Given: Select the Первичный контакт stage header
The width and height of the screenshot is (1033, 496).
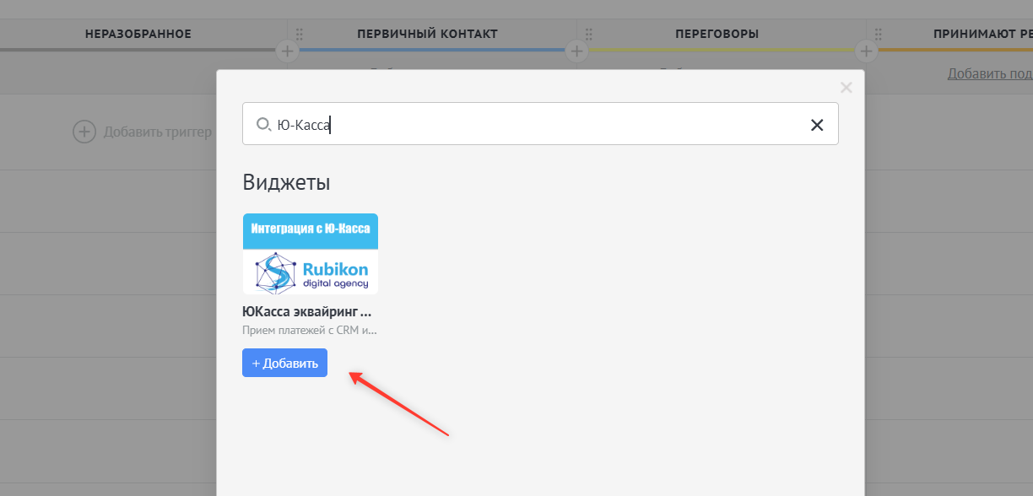Looking at the screenshot, I should [x=427, y=35].
